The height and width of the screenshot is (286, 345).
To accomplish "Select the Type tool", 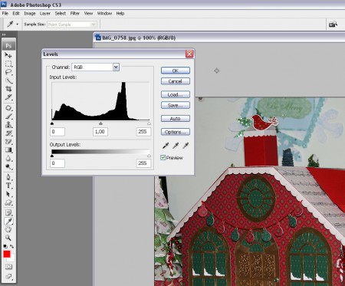I will pos(8,186).
